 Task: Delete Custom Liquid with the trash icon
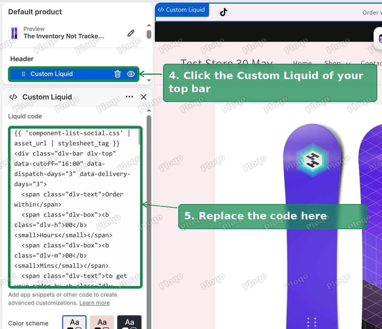click(118, 74)
